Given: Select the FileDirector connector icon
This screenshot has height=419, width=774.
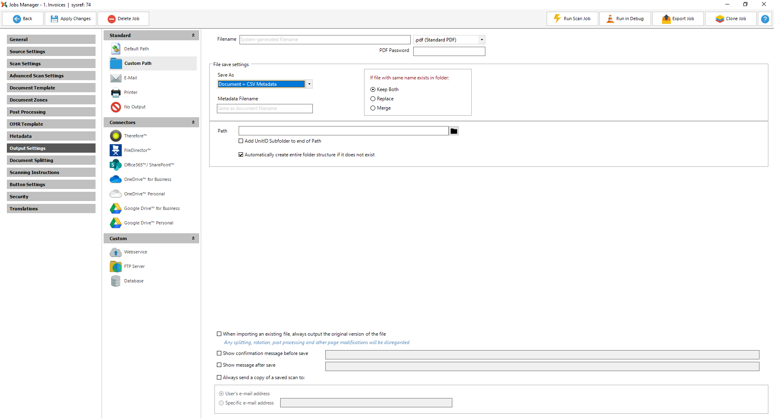Looking at the screenshot, I should [x=116, y=150].
